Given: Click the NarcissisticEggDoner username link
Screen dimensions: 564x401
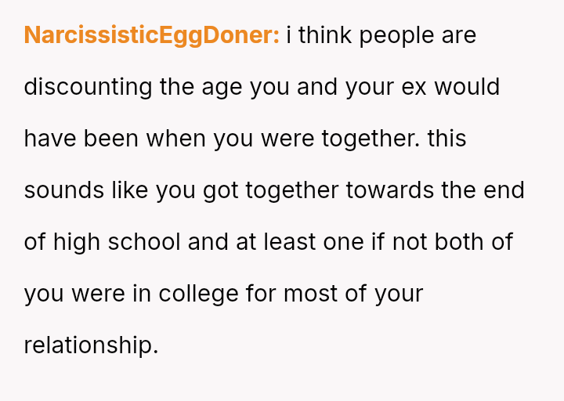Looking at the screenshot, I should [x=151, y=35].
